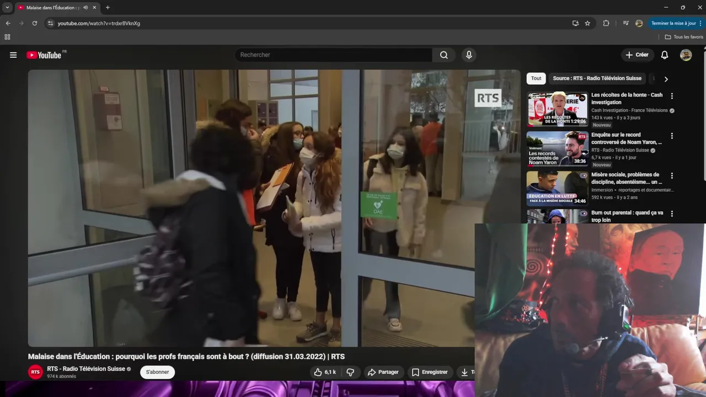The width and height of the screenshot is (706, 397).
Task: Show more filter chips with the arrow
Action: (666, 79)
